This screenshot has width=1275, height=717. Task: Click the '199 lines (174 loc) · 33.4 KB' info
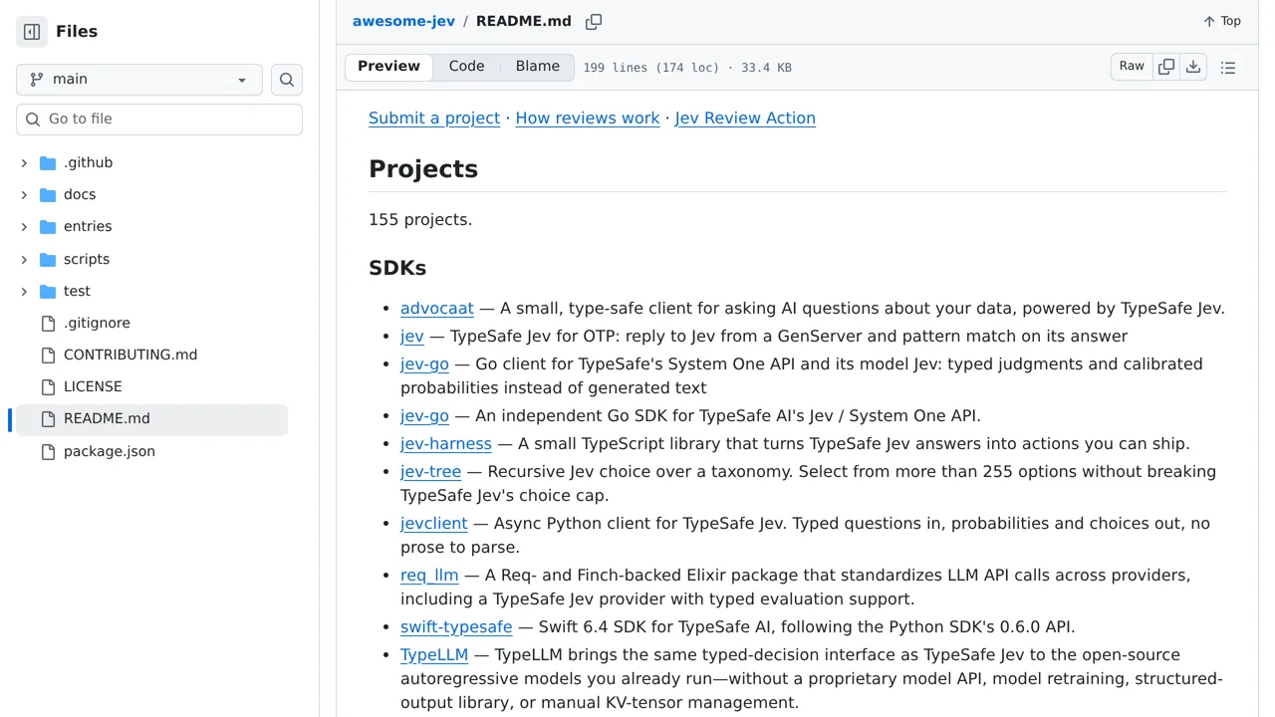(x=687, y=68)
